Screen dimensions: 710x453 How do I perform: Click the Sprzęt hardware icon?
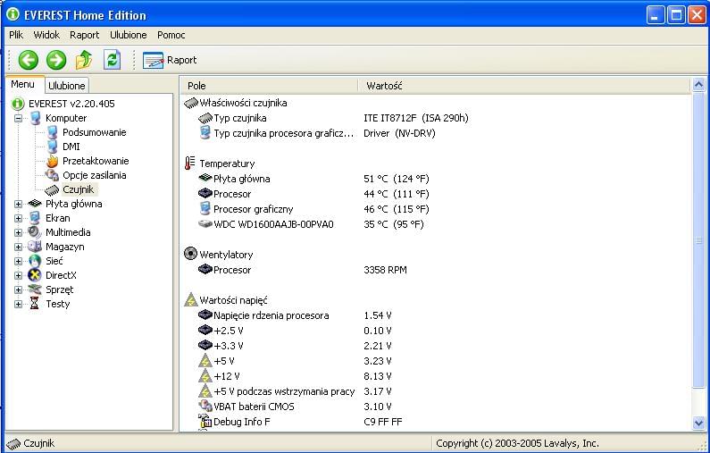tap(35, 289)
